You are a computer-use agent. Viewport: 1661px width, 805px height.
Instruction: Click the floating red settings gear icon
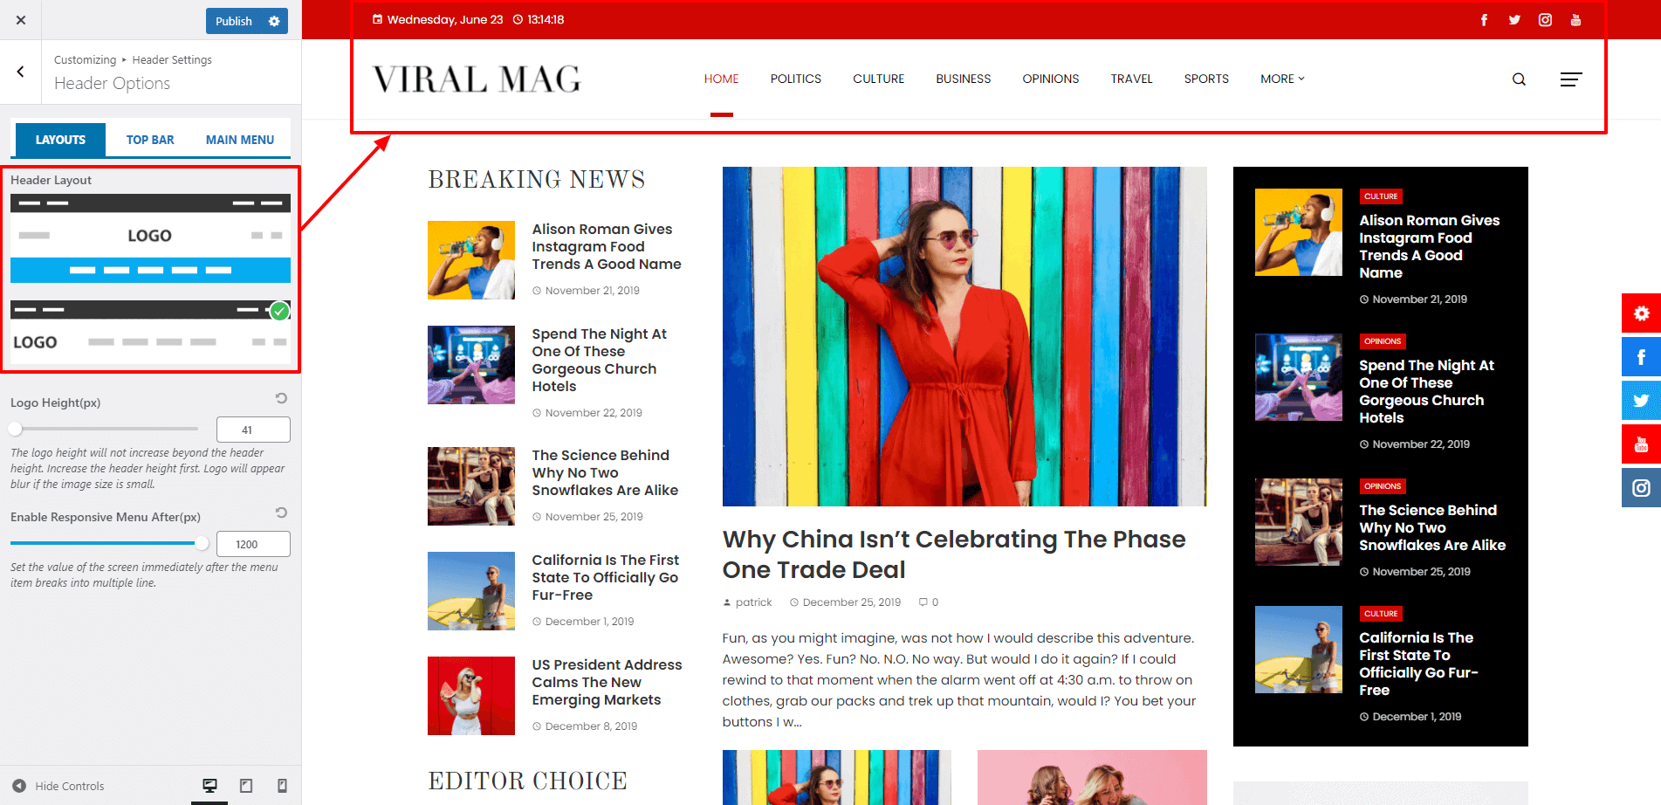[x=1641, y=313]
